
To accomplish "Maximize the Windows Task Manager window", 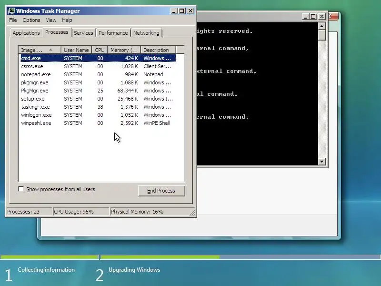I will point(182,11).
